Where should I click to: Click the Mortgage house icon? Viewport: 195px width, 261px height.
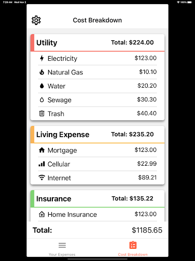click(x=42, y=150)
